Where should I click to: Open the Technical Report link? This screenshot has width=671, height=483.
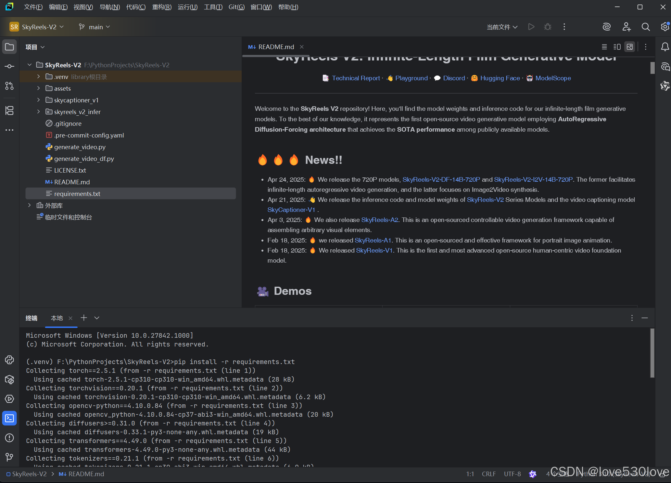point(356,78)
